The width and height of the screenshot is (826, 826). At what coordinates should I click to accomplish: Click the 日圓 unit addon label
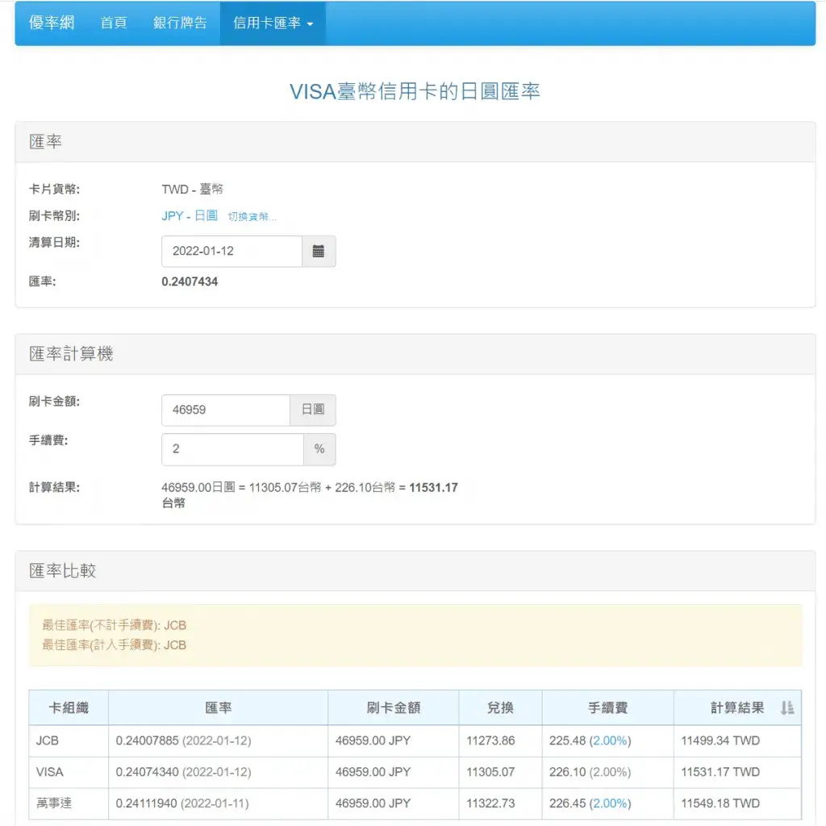pos(313,410)
